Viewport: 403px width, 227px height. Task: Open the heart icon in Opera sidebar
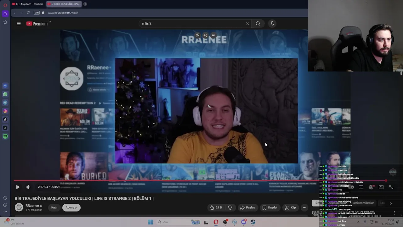pos(5,198)
